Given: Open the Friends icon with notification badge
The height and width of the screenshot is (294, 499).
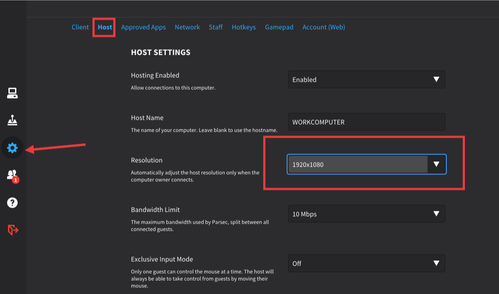Looking at the screenshot, I should click(x=13, y=176).
